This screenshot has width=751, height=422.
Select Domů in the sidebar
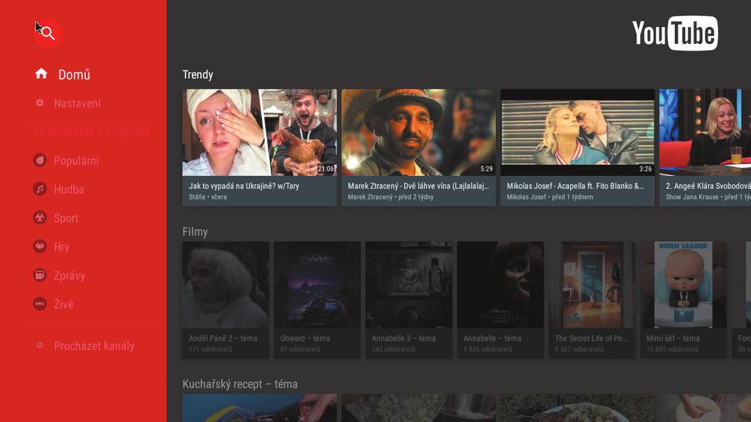[74, 75]
